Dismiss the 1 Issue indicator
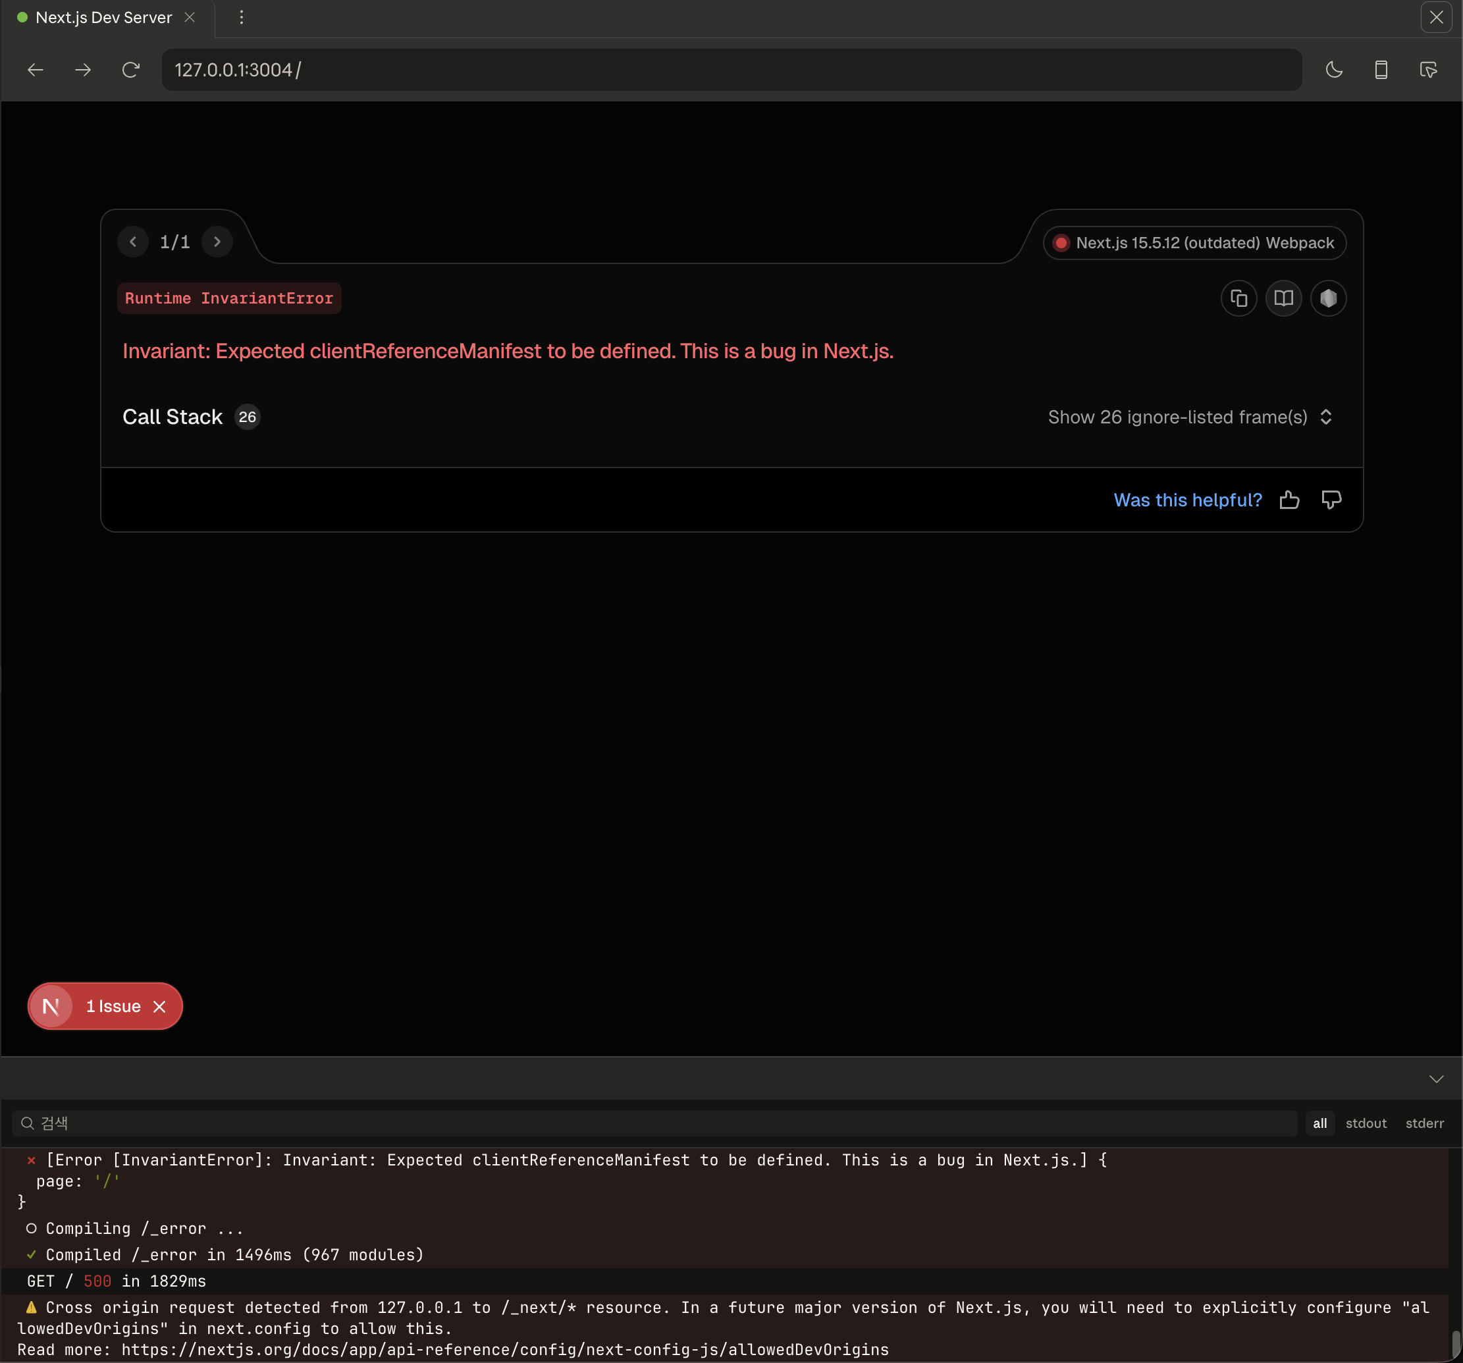This screenshot has height=1363, width=1463. (x=160, y=1006)
